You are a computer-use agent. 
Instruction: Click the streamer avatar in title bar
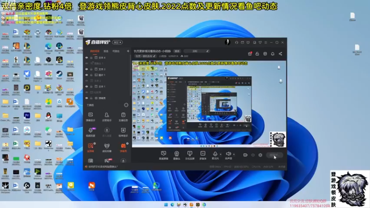227,42
